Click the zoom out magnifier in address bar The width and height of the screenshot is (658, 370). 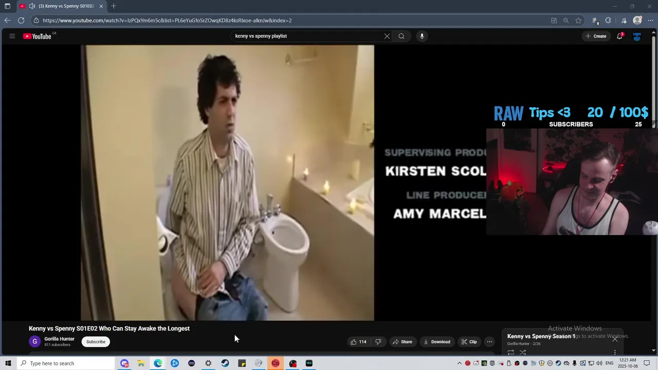[566, 21]
